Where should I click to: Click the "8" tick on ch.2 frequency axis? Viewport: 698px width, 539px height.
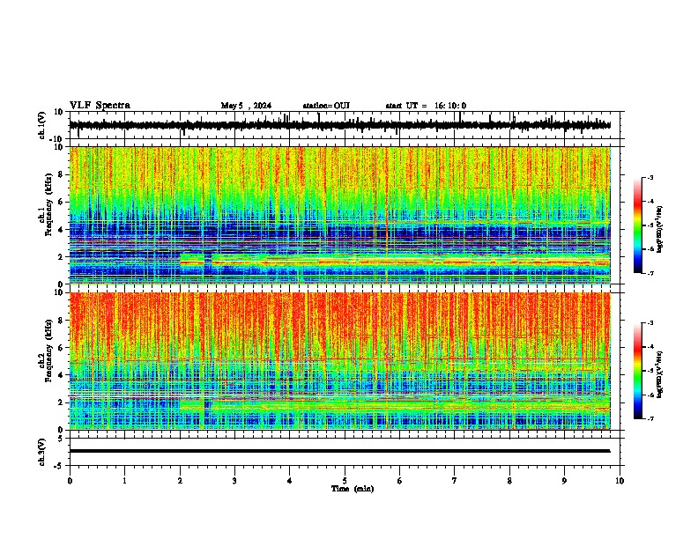(61, 321)
